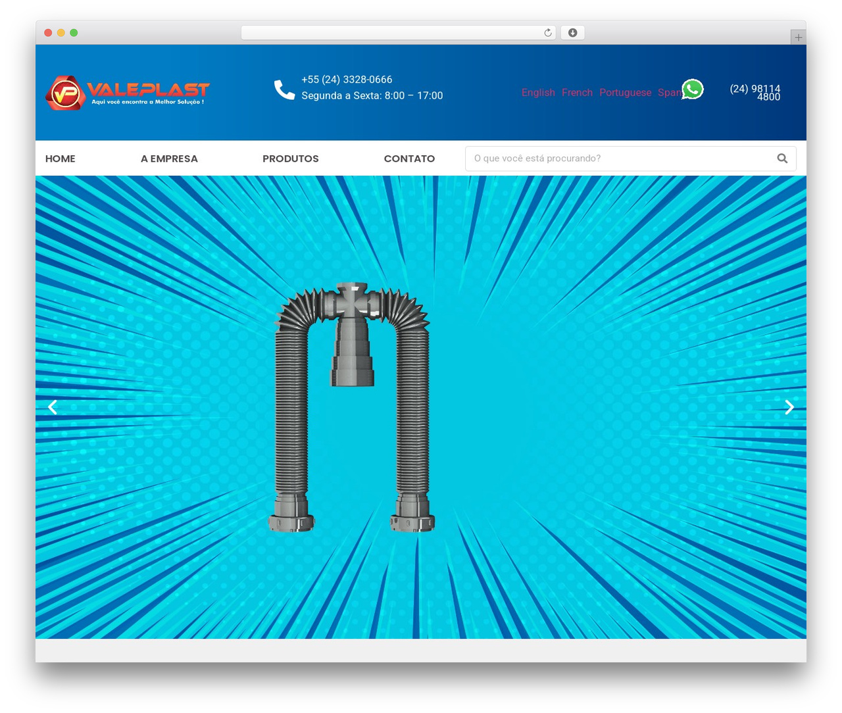The height and width of the screenshot is (713, 842).
Task: Click the white phone handset icon
Action: pos(284,89)
